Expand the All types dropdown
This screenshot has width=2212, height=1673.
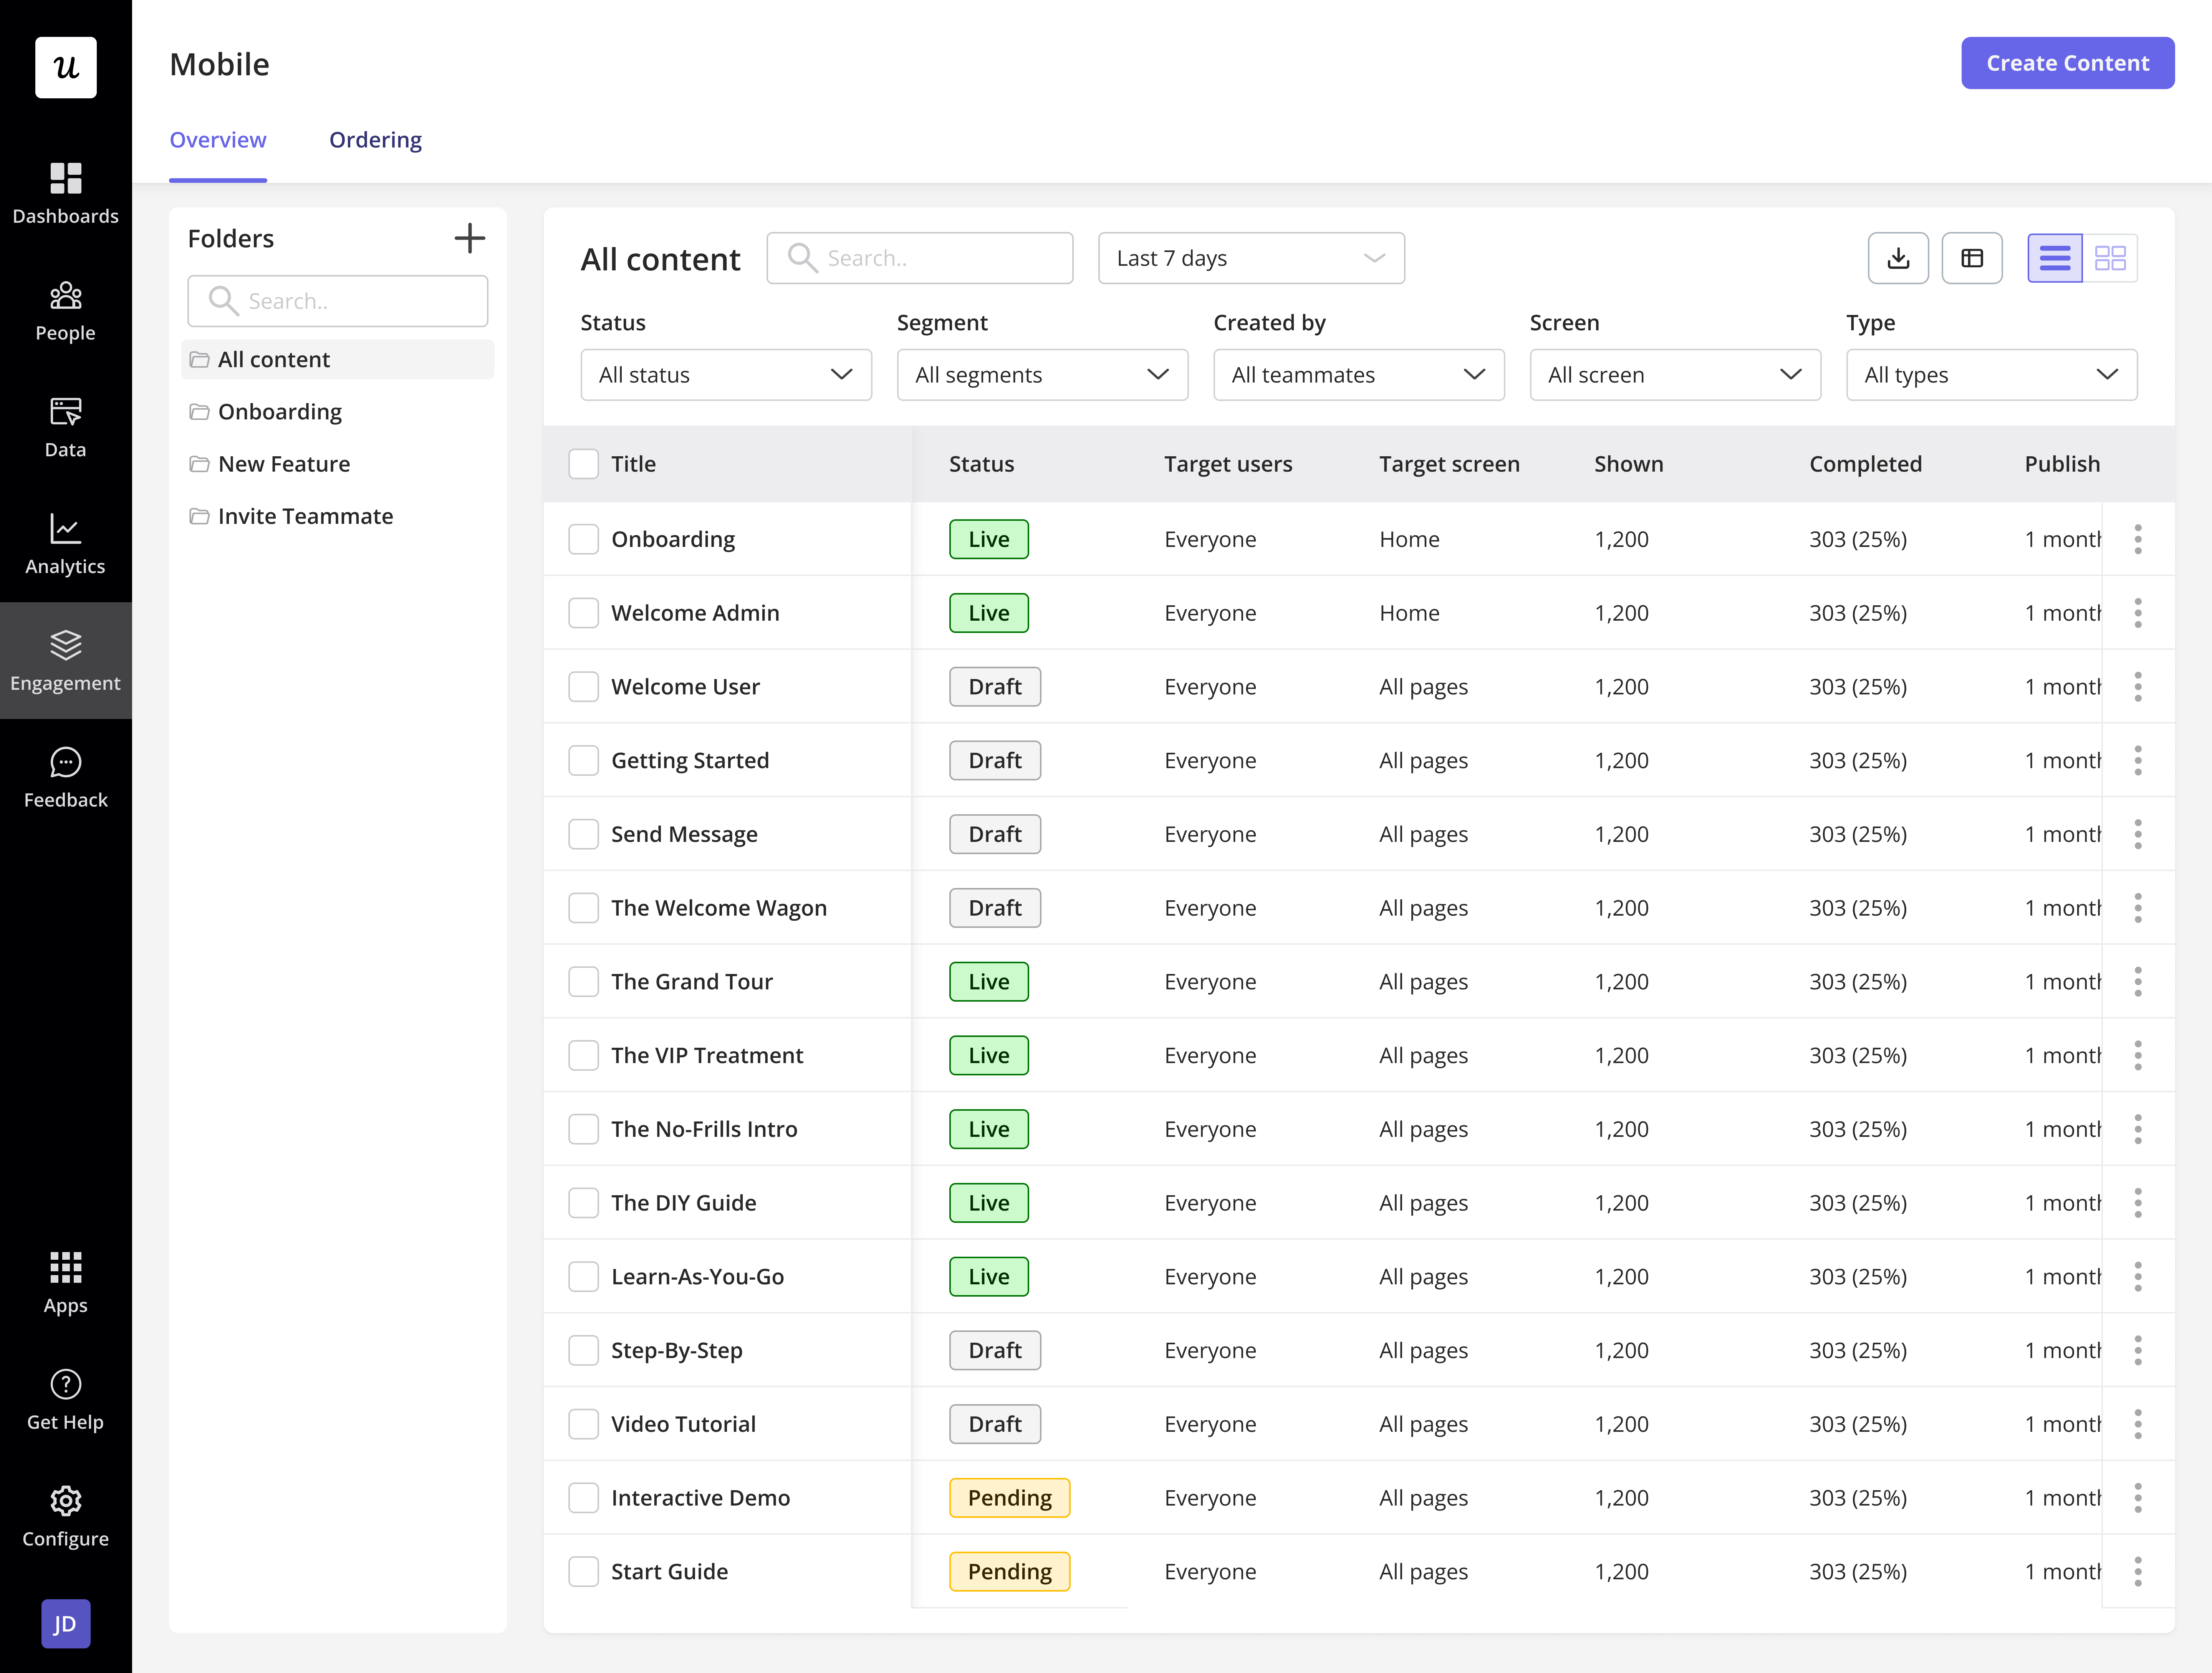point(1992,375)
